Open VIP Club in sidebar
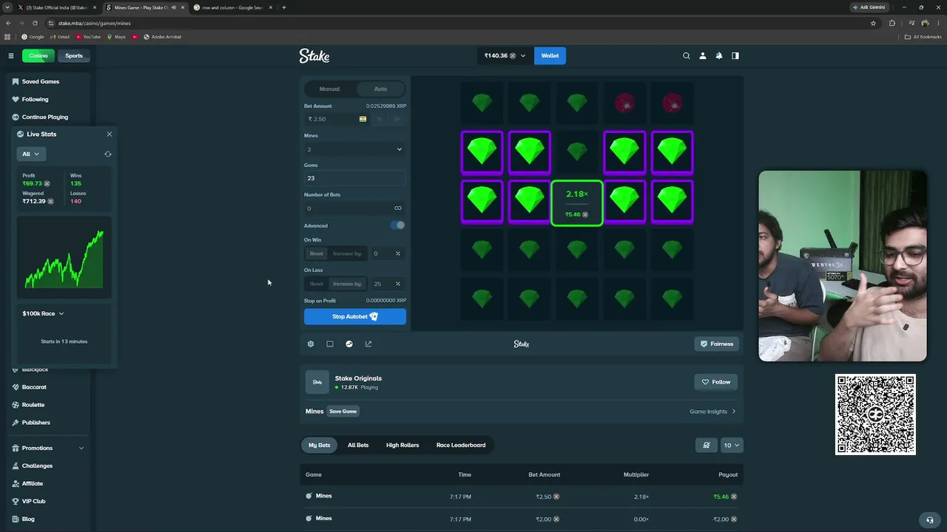This screenshot has width=947, height=532. pos(33,501)
